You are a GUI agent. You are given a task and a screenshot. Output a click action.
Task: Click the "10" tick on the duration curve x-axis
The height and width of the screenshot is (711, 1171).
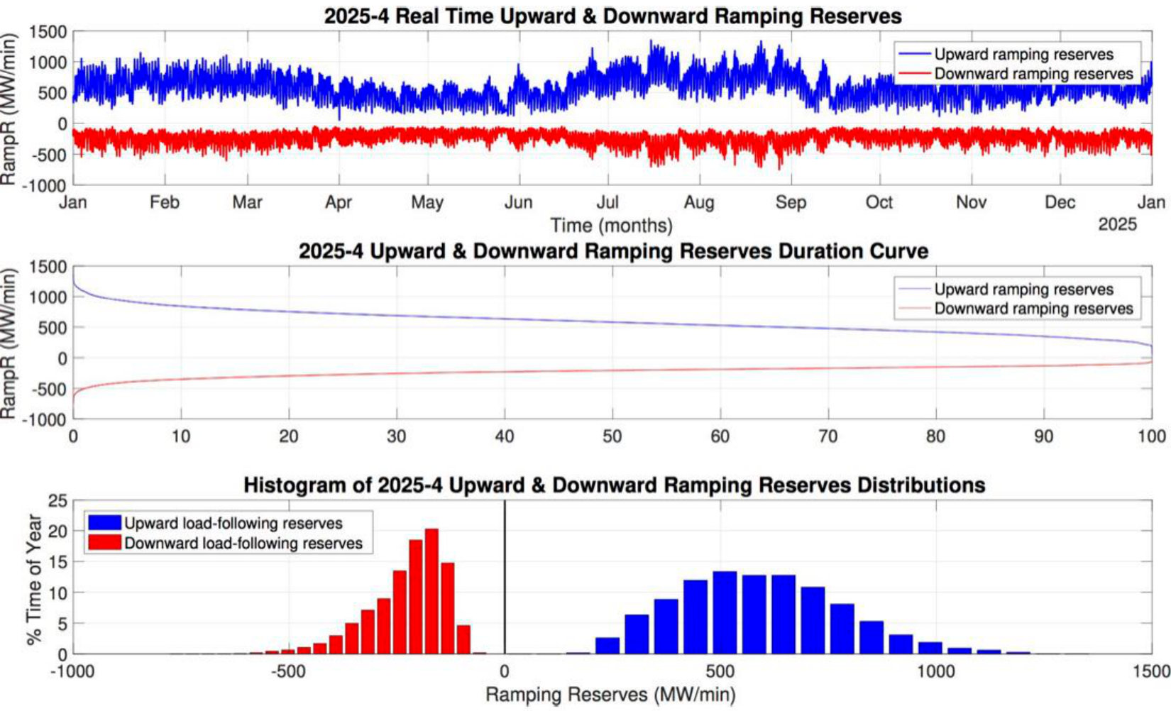(181, 436)
